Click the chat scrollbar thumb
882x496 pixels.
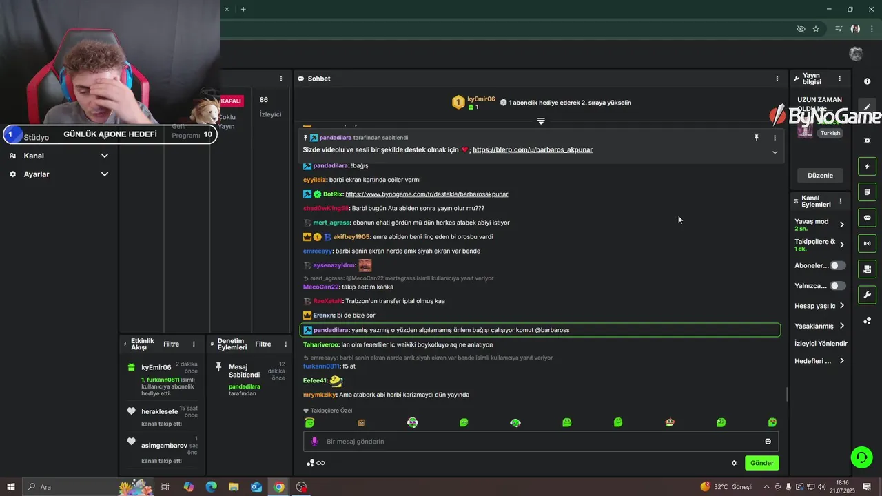point(787,395)
